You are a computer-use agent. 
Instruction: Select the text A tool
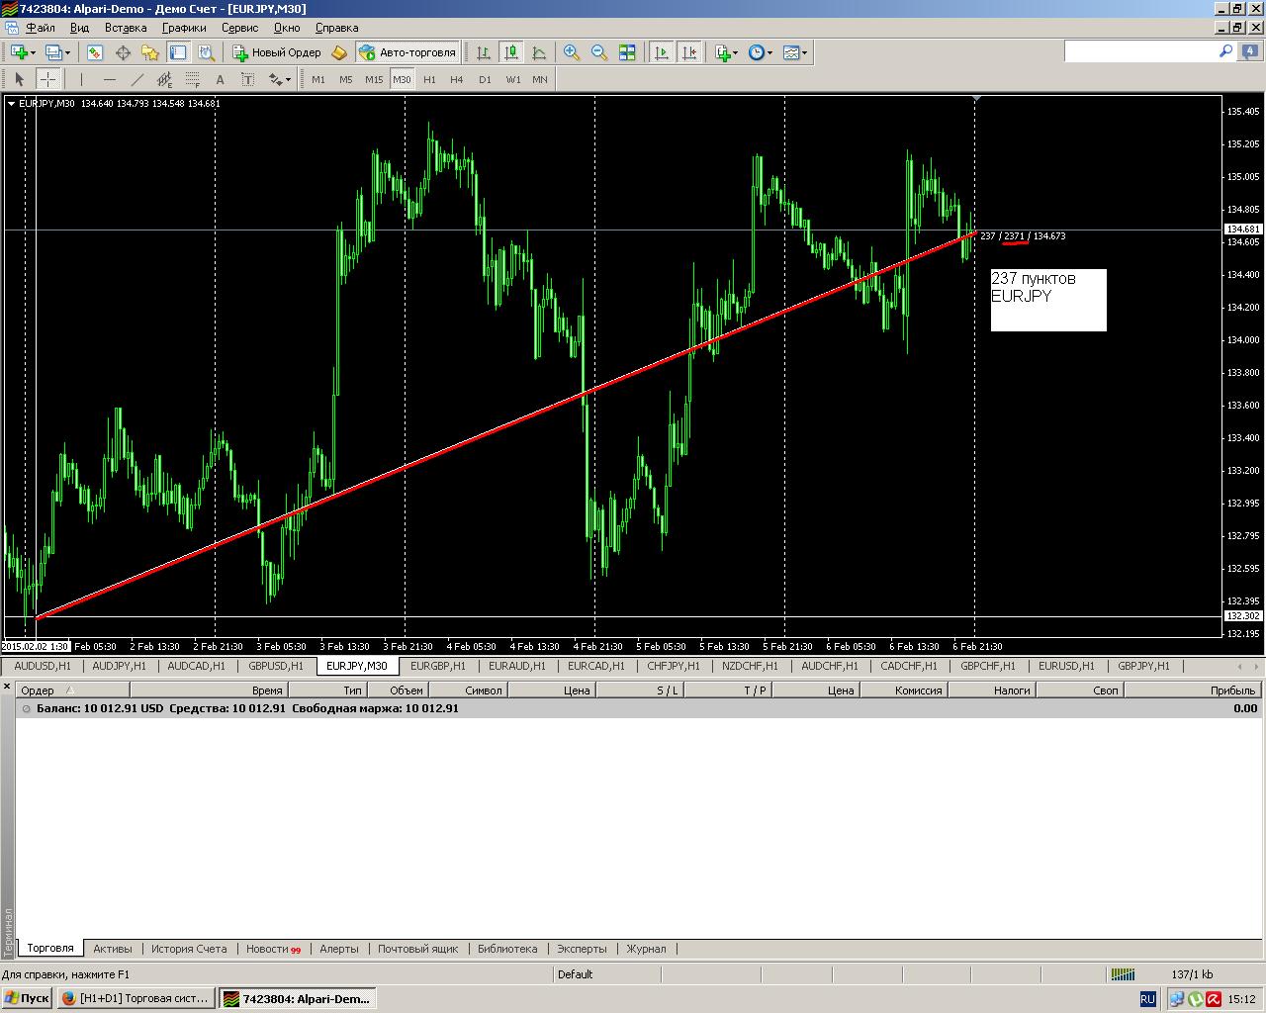(x=220, y=79)
